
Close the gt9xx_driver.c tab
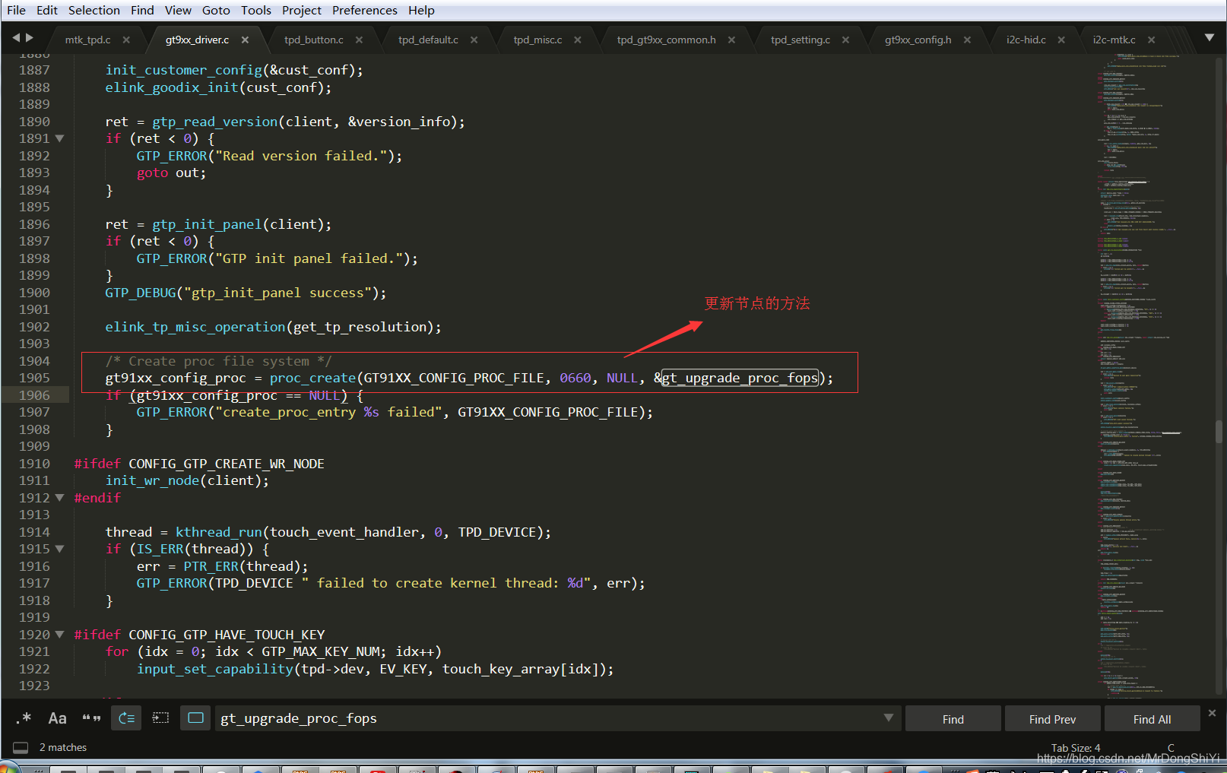tap(245, 40)
